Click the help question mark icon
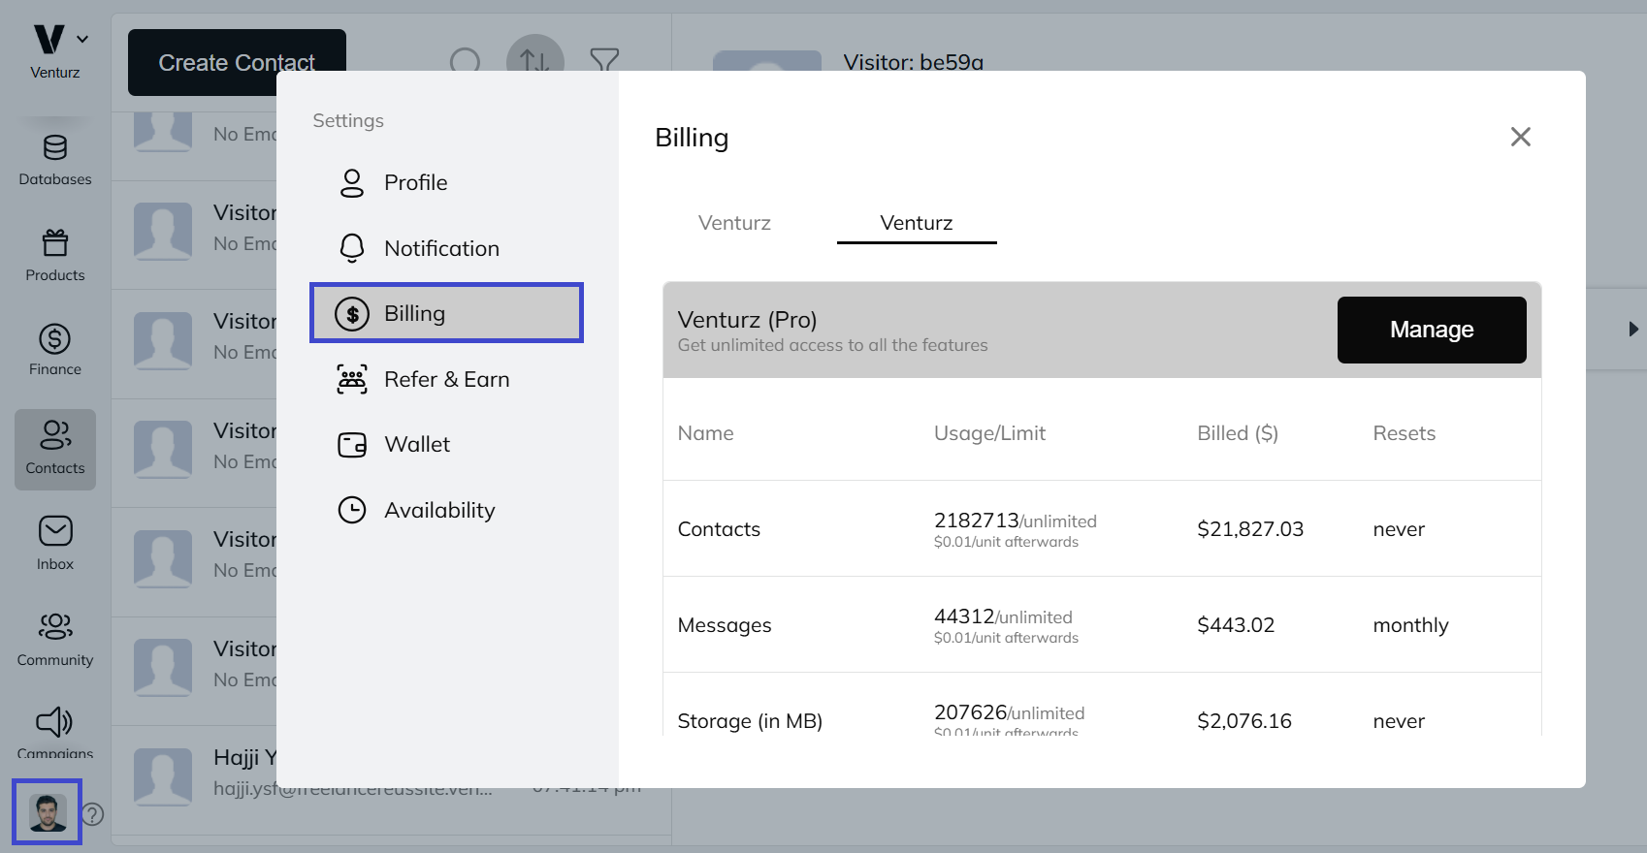The width and height of the screenshot is (1647, 853). (93, 814)
